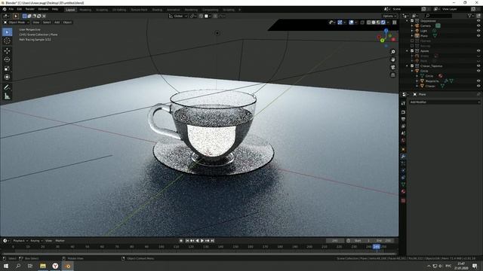Open the timeline Keying dropdown
Viewport: 483px width, 271px height.
coord(36,241)
